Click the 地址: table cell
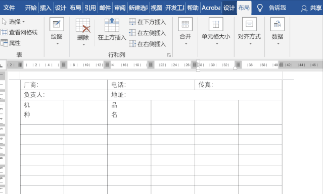 coord(195,95)
